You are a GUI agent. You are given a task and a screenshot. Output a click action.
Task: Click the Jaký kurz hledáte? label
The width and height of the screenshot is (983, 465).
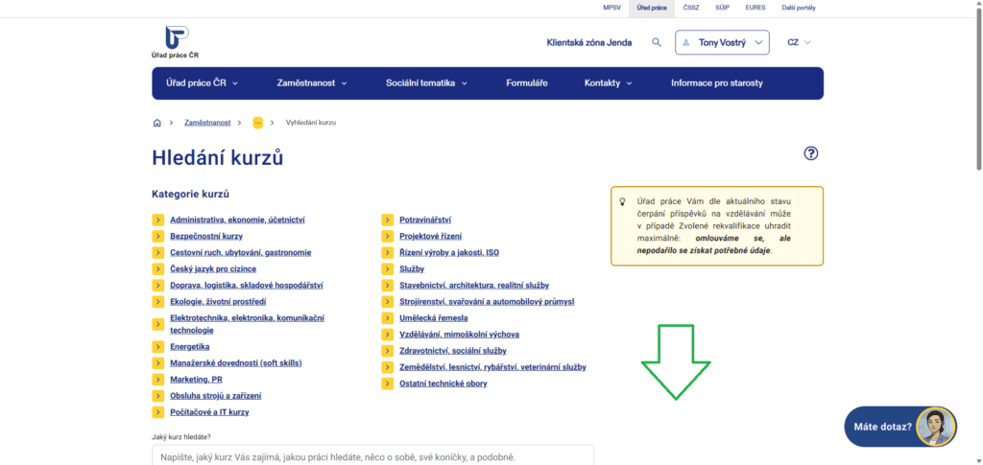tap(181, 436)
